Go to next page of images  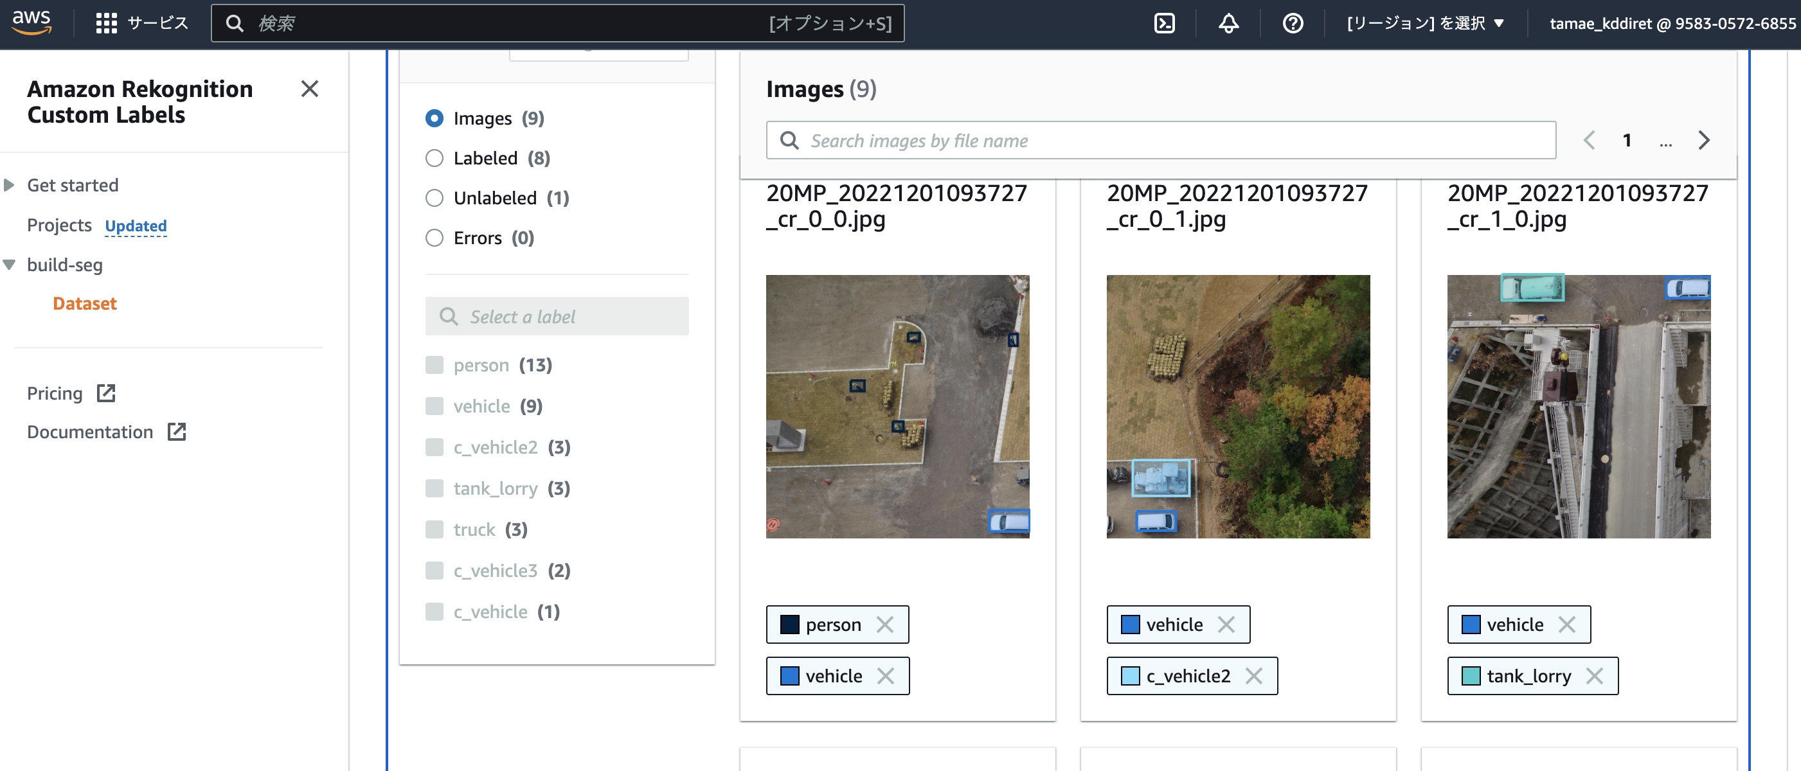(x=1704, y=141)
